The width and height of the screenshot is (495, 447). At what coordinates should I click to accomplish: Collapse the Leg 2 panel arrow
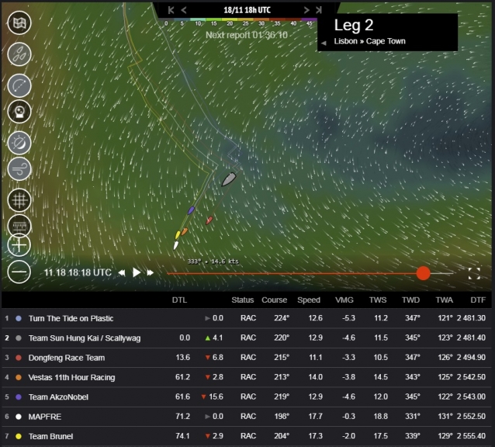pos(324,43)
